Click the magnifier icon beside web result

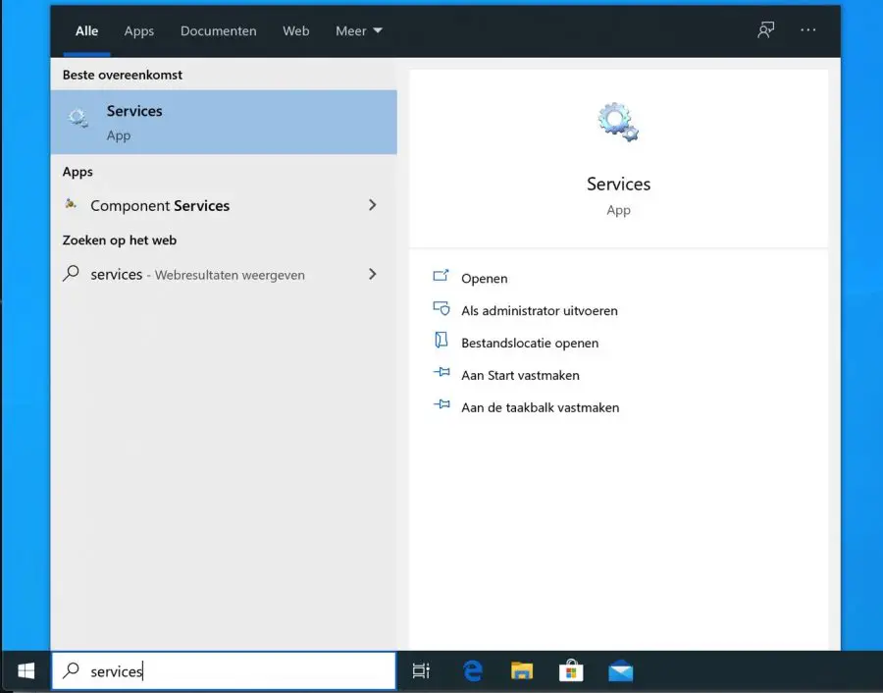(x=71, y=273)
